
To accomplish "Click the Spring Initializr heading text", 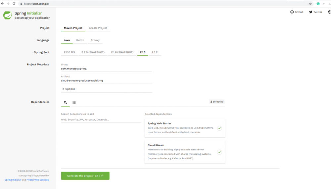I will (x=28, y=13).
